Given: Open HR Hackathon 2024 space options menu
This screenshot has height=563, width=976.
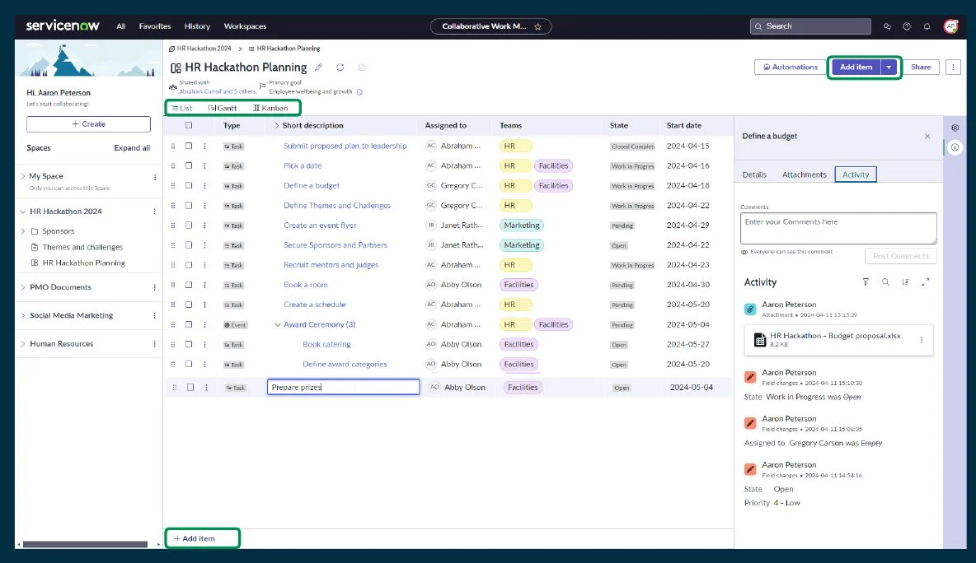Looking at the screenshot, I should [154, 212].
